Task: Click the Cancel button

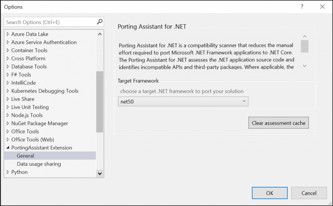Action: point(309,193)
